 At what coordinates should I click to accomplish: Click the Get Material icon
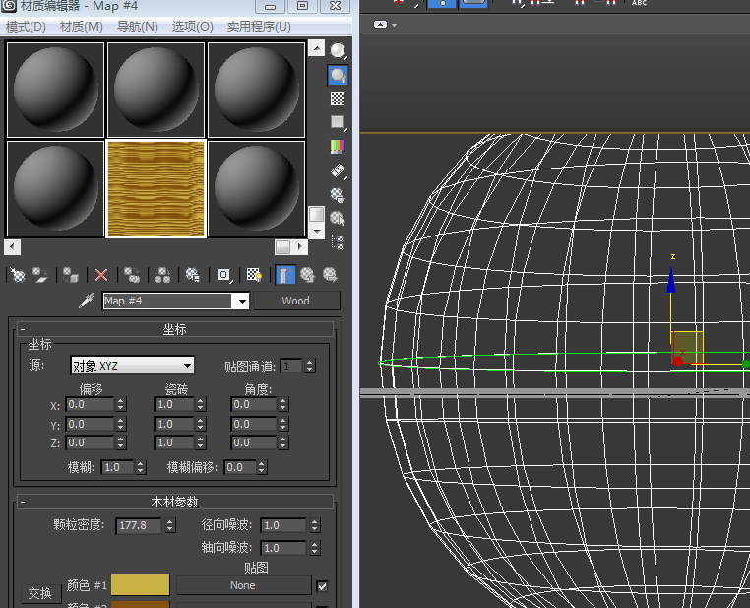18,275
